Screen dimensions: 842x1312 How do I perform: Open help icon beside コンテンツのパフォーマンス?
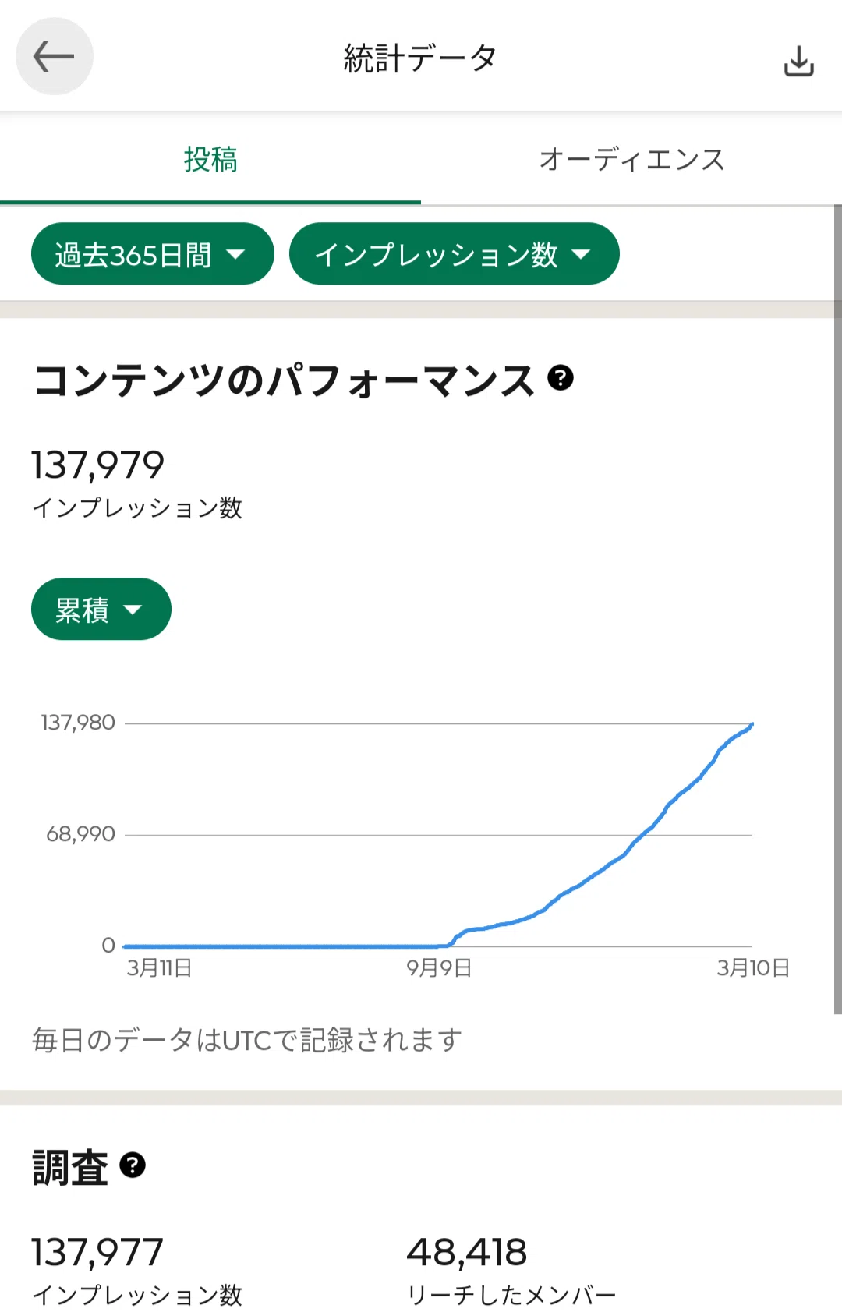pos(561,377)
